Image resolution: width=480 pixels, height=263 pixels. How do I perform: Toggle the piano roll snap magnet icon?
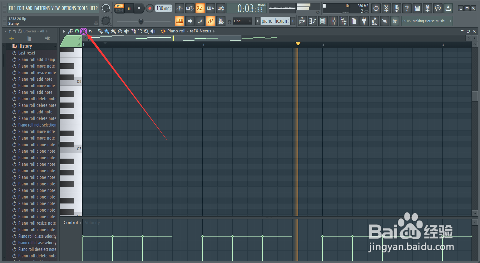click(77, 31)
